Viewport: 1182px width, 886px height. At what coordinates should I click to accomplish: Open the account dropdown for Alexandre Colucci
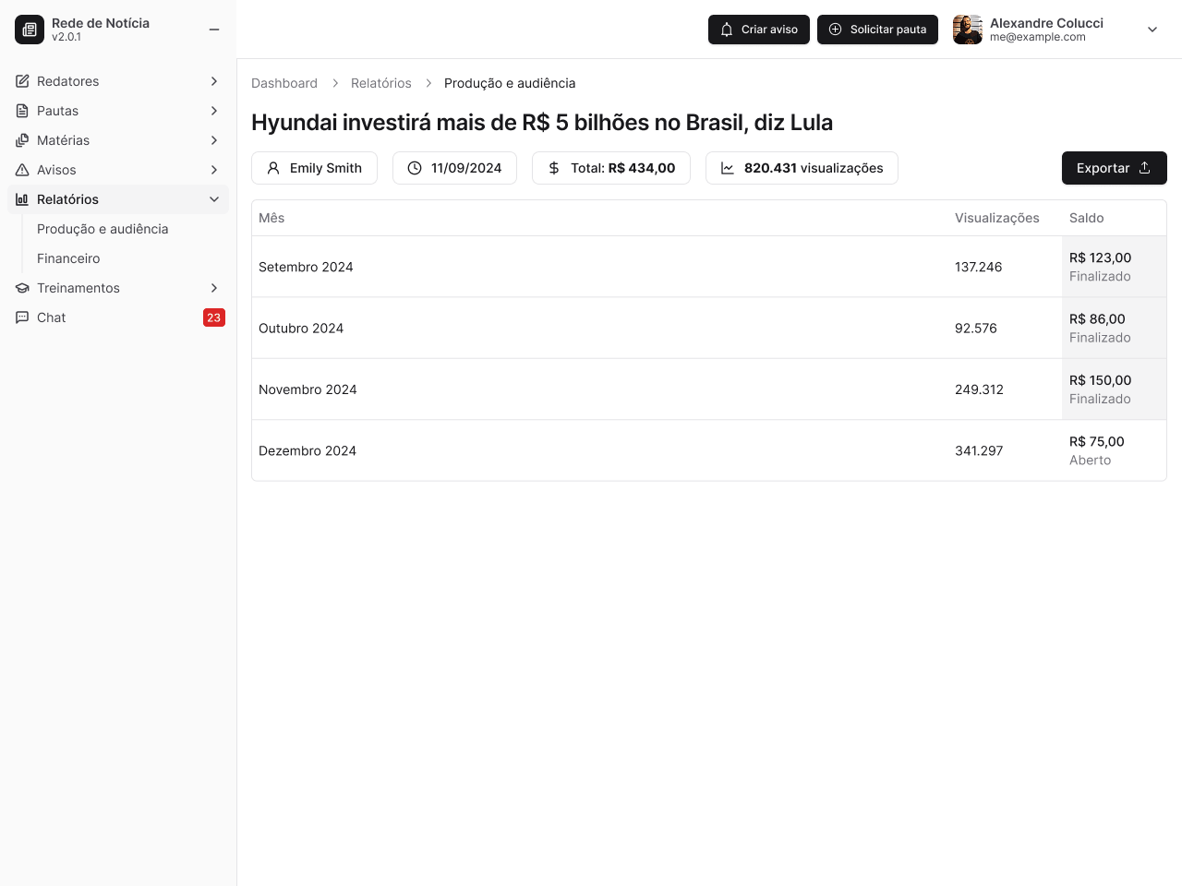1152,30
